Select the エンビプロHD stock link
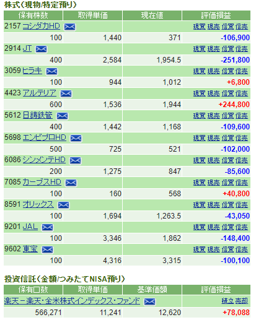The width and height of the screenshot is (256, 325). pyautogui.click(x=44, y=137)
